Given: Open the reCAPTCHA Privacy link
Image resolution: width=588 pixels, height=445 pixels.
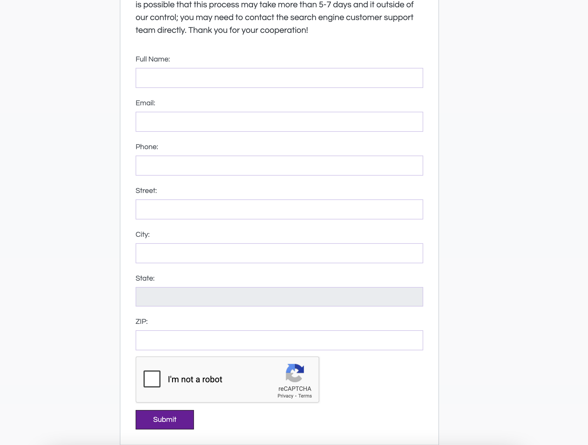Looking at the screenshot, I should tap(285, 396).
